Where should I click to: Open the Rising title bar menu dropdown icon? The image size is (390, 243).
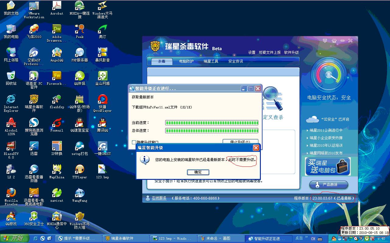click(325, 41)
